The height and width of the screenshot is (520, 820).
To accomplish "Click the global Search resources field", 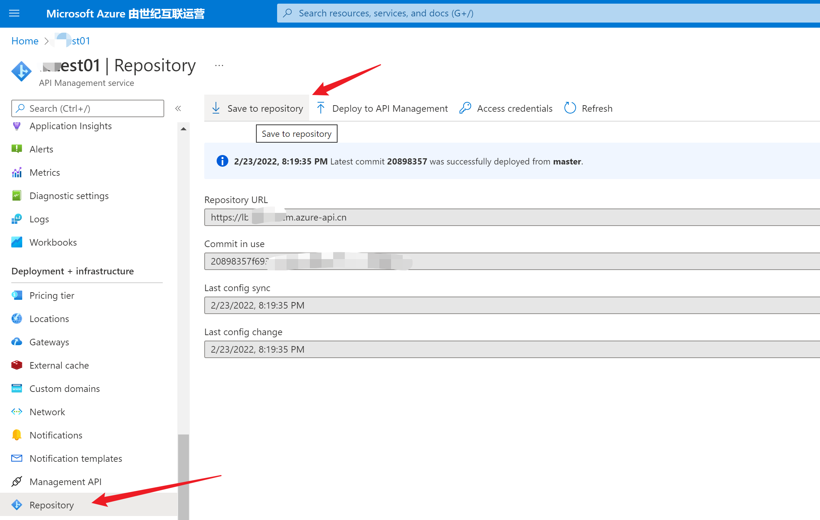I will pos(546,13).
